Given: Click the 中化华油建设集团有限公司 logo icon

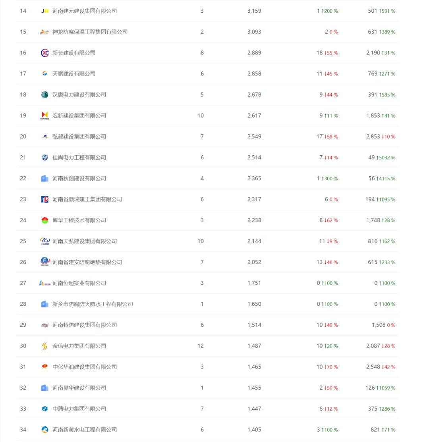Looking at the screenshot, I should coord(44,367).
